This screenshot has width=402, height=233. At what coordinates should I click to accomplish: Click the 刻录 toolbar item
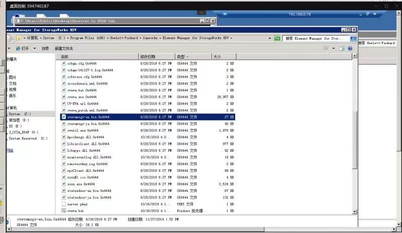(45, 48)
